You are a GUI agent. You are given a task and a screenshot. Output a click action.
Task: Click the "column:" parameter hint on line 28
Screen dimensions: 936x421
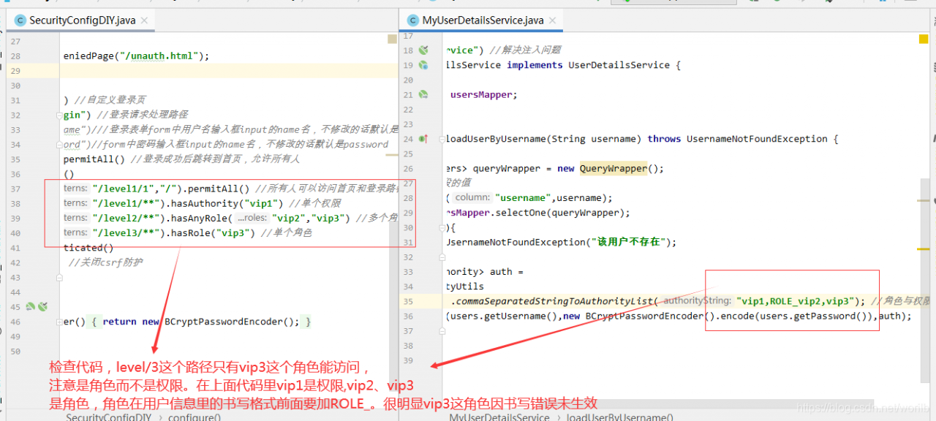coord(472,197)
